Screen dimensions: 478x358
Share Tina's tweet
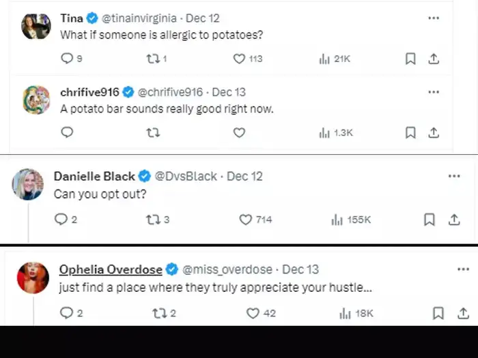[433, 59]
